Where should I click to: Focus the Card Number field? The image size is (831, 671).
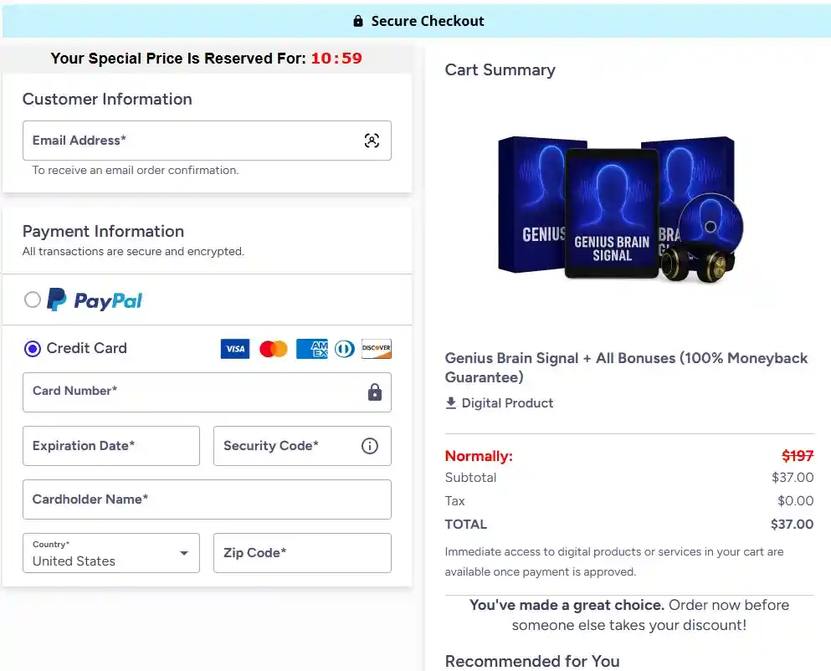tap(192, 392)
